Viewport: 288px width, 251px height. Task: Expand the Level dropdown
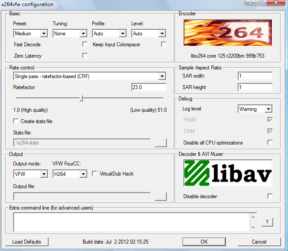(x=148, y=34)
